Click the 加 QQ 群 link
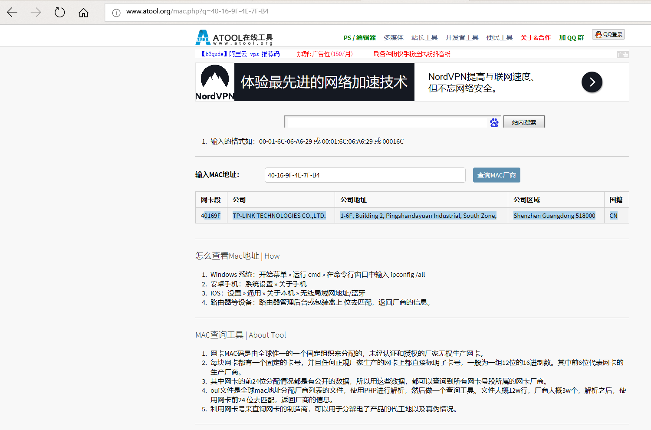The image size is (651, 430). tap(572, 38)
